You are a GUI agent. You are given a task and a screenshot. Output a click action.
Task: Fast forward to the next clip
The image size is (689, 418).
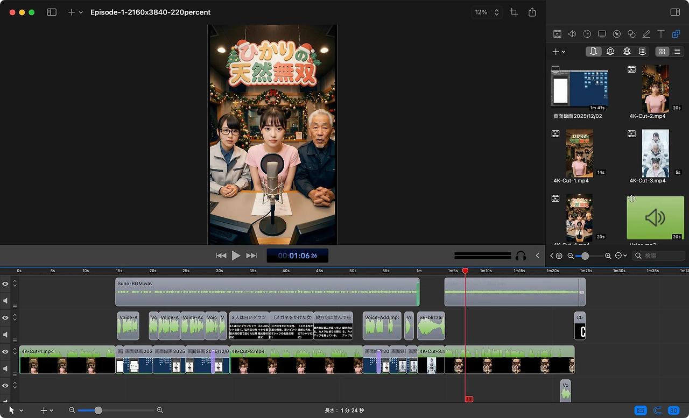click(x=251, y=256)
